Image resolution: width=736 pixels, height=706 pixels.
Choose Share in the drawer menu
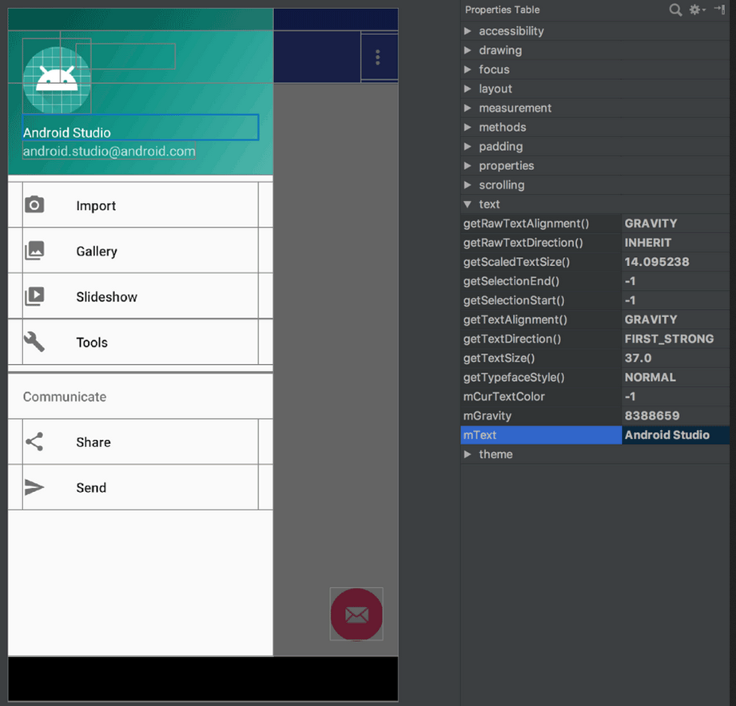[141, 442]
